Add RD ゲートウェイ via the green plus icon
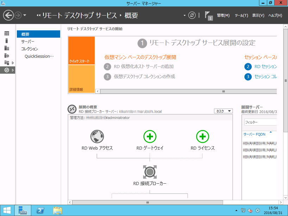 click(150, 136)
